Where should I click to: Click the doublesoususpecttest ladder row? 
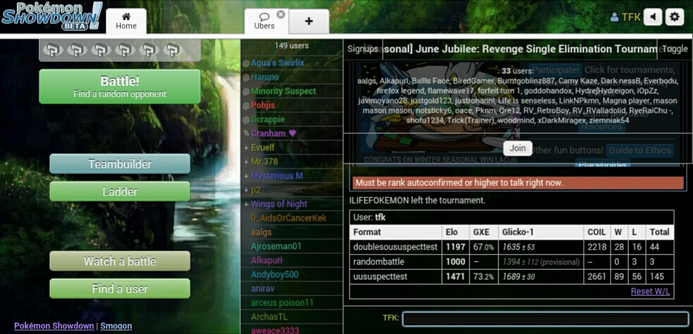coord(511,247)
